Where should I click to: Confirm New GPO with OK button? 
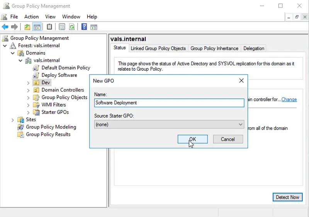192,139
